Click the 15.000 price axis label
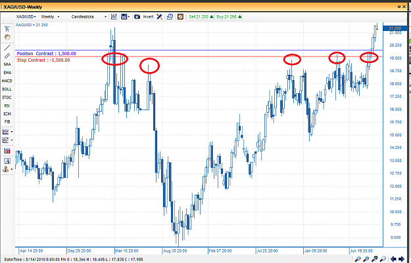The image size is (411, 263). 395,135
